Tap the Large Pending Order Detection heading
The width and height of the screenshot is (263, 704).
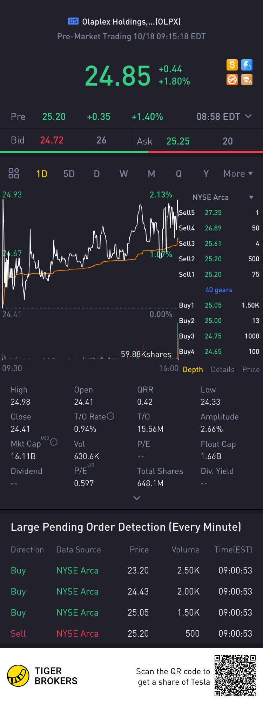[x=126, y=527]
